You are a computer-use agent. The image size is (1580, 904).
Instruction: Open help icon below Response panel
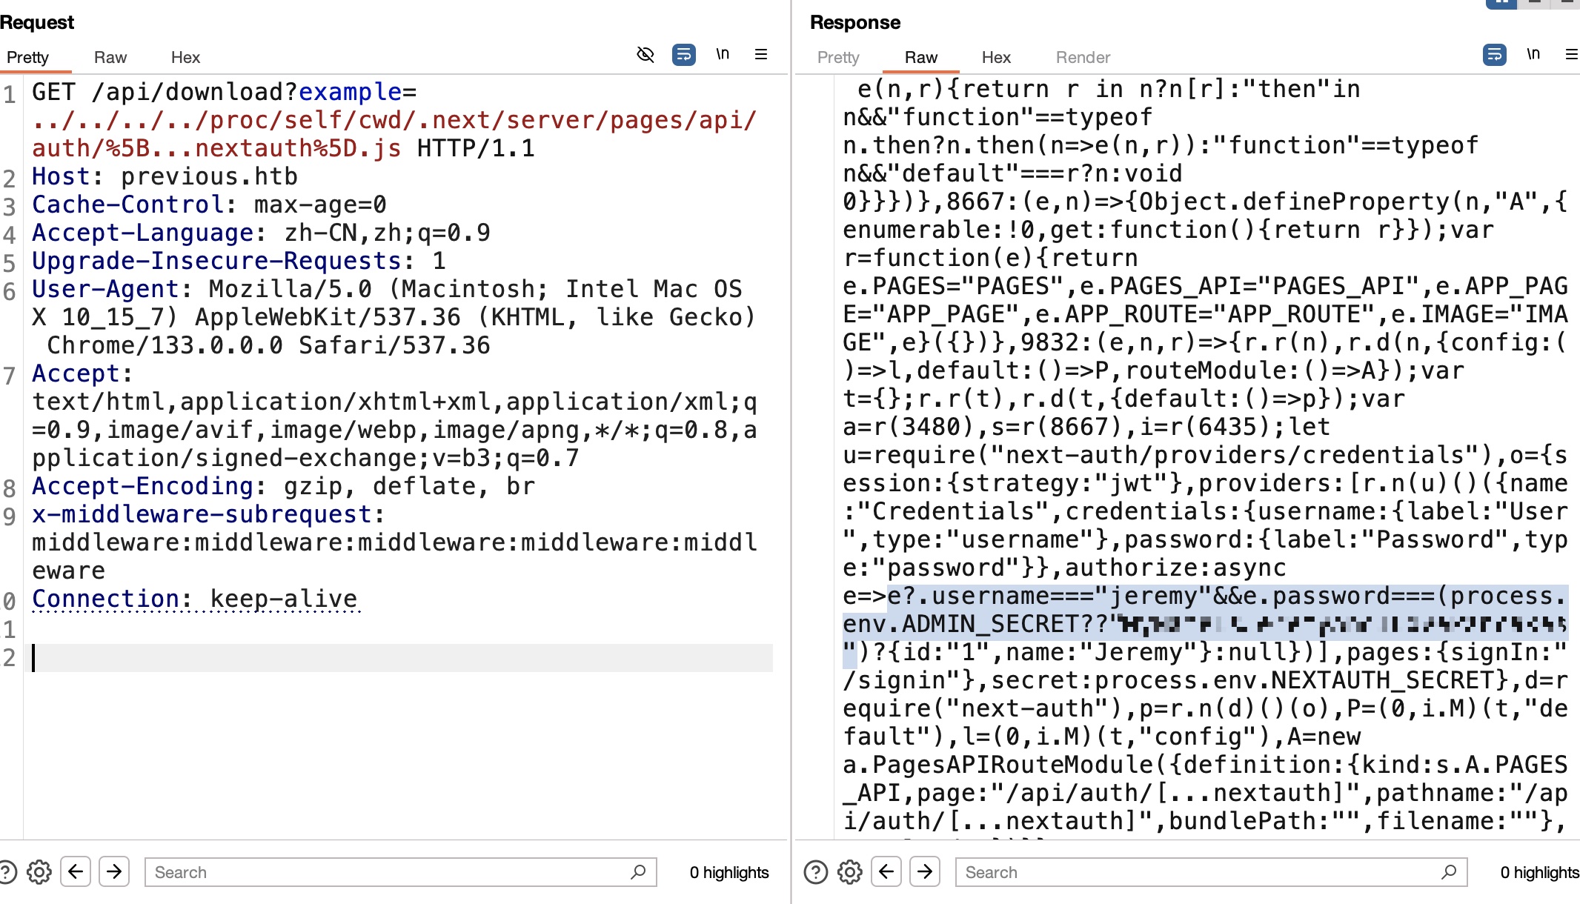click(815, 872)
